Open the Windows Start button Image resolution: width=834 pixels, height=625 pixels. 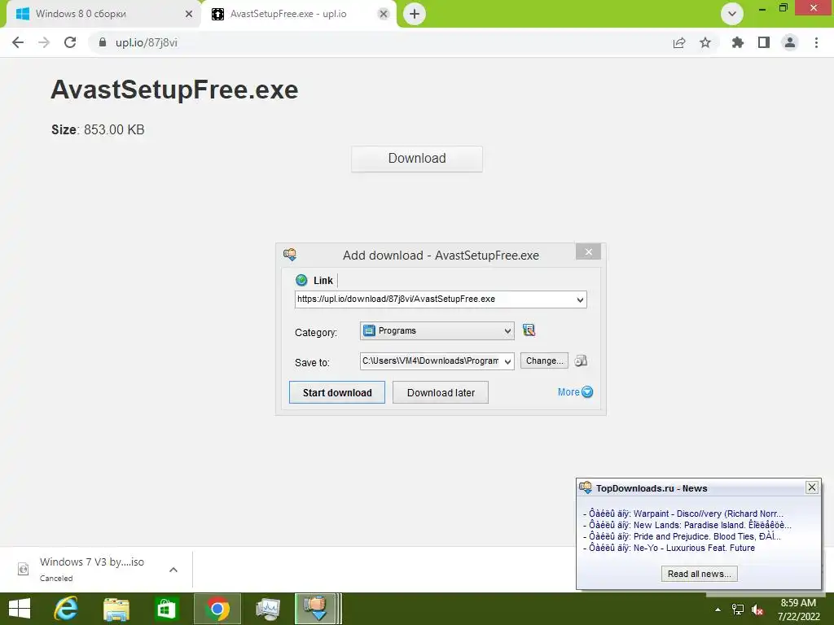click(20, 609)
